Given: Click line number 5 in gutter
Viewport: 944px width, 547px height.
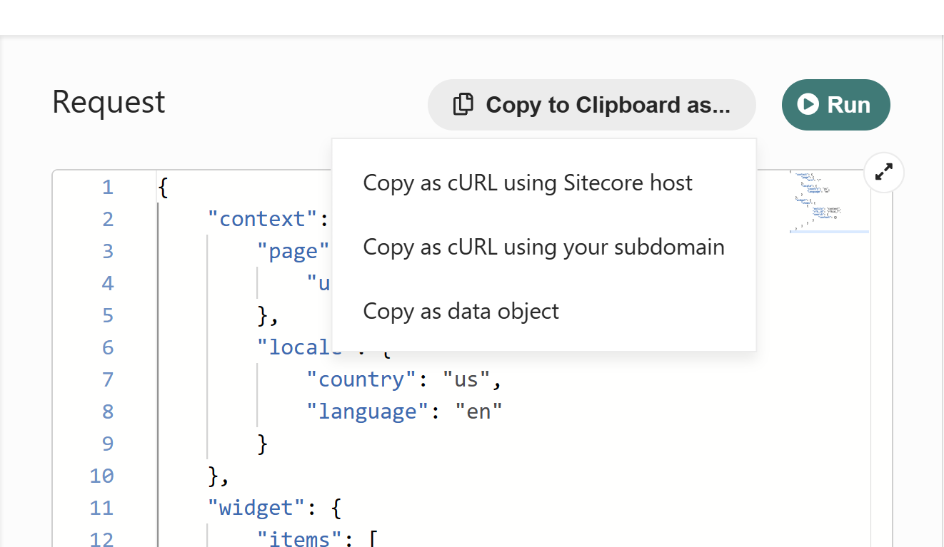Looking at the screenshot, I should (x=108, y=315).
